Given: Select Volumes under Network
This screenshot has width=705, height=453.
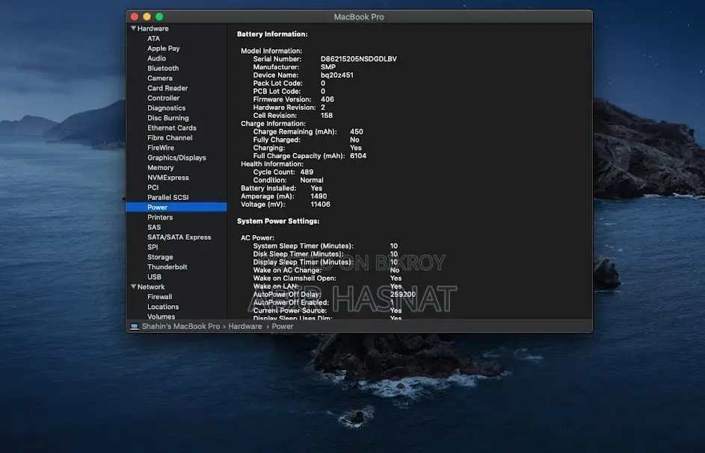Looking at the screenshot, I should point(161,316).
